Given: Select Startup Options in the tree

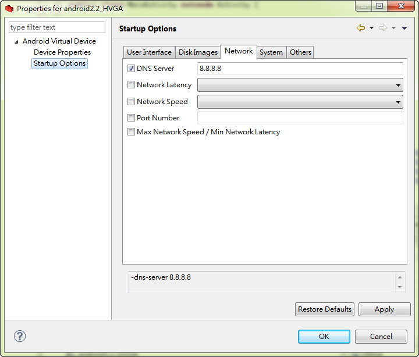Looking at the screenshot, I should [59, 63].
